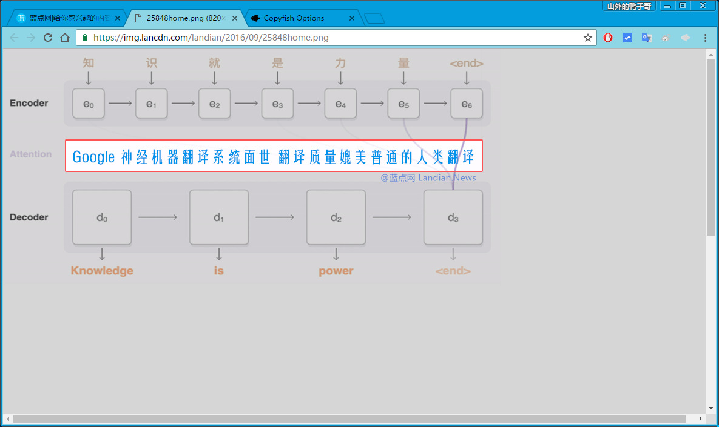Click the 山外的鸭子哥 profile button
This screenshot has height=427, width=719.
630,6
